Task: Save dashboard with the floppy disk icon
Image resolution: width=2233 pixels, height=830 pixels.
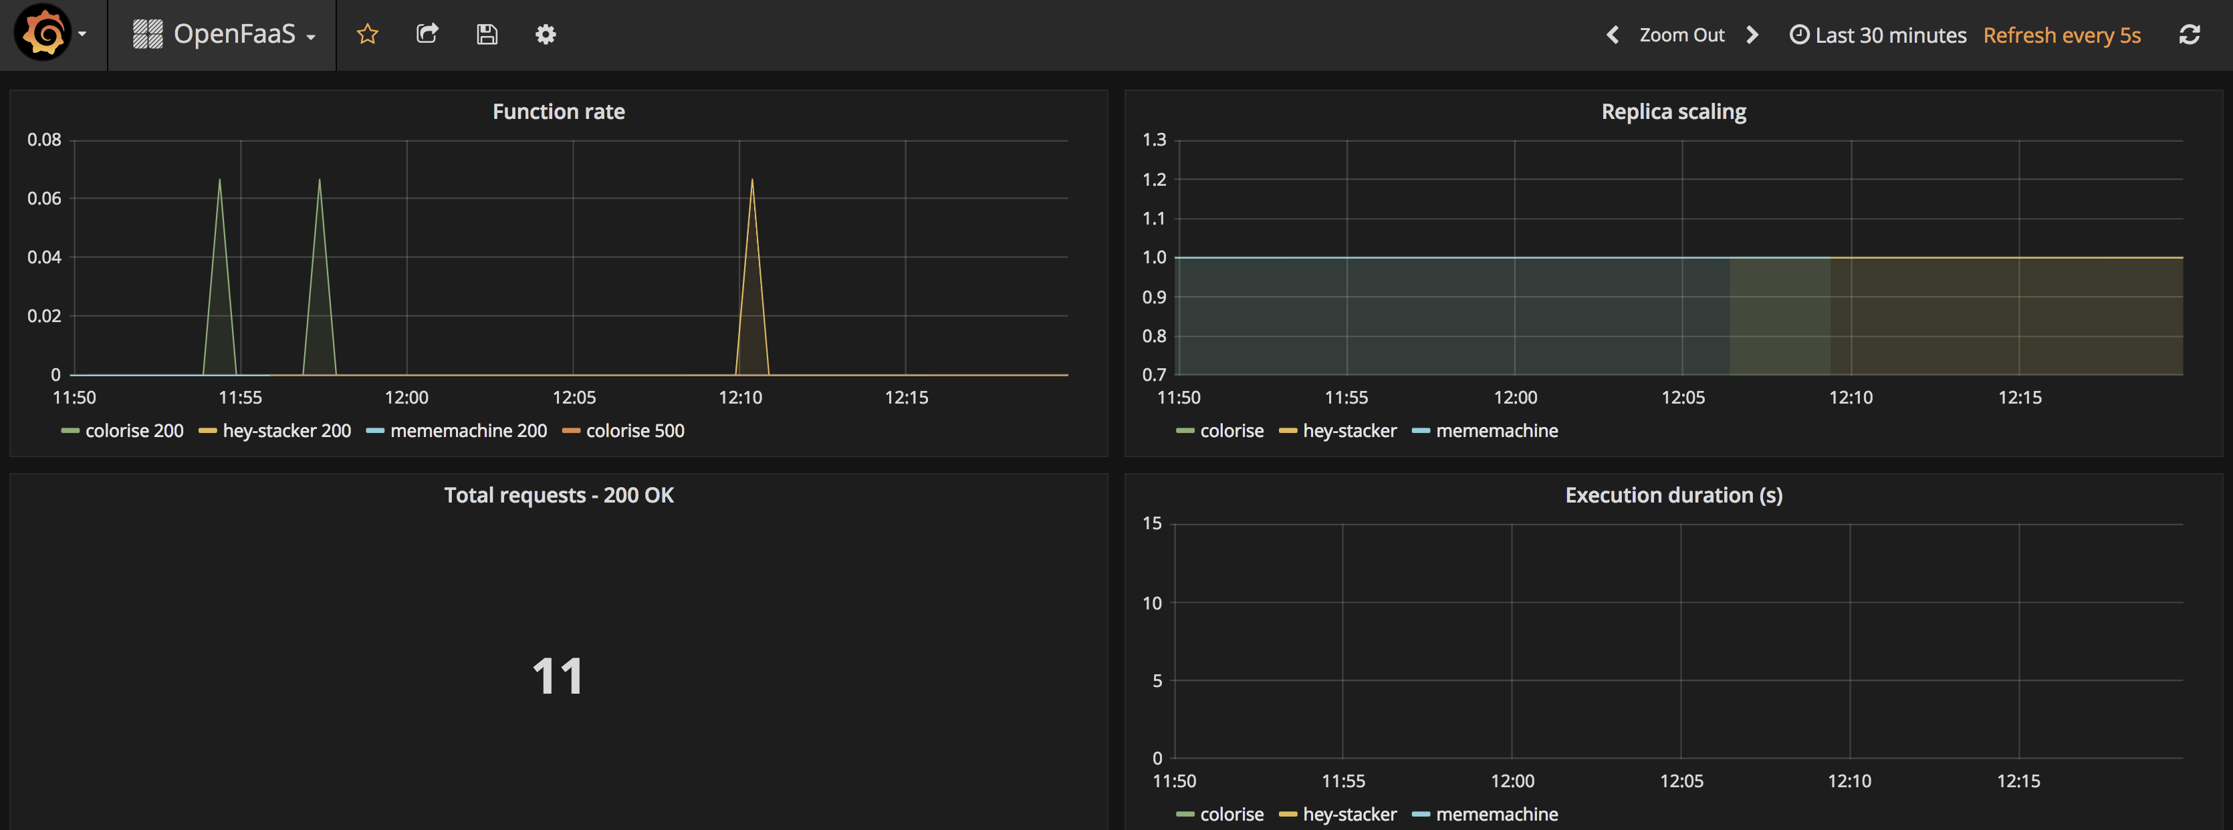Action: coord(487,35)
